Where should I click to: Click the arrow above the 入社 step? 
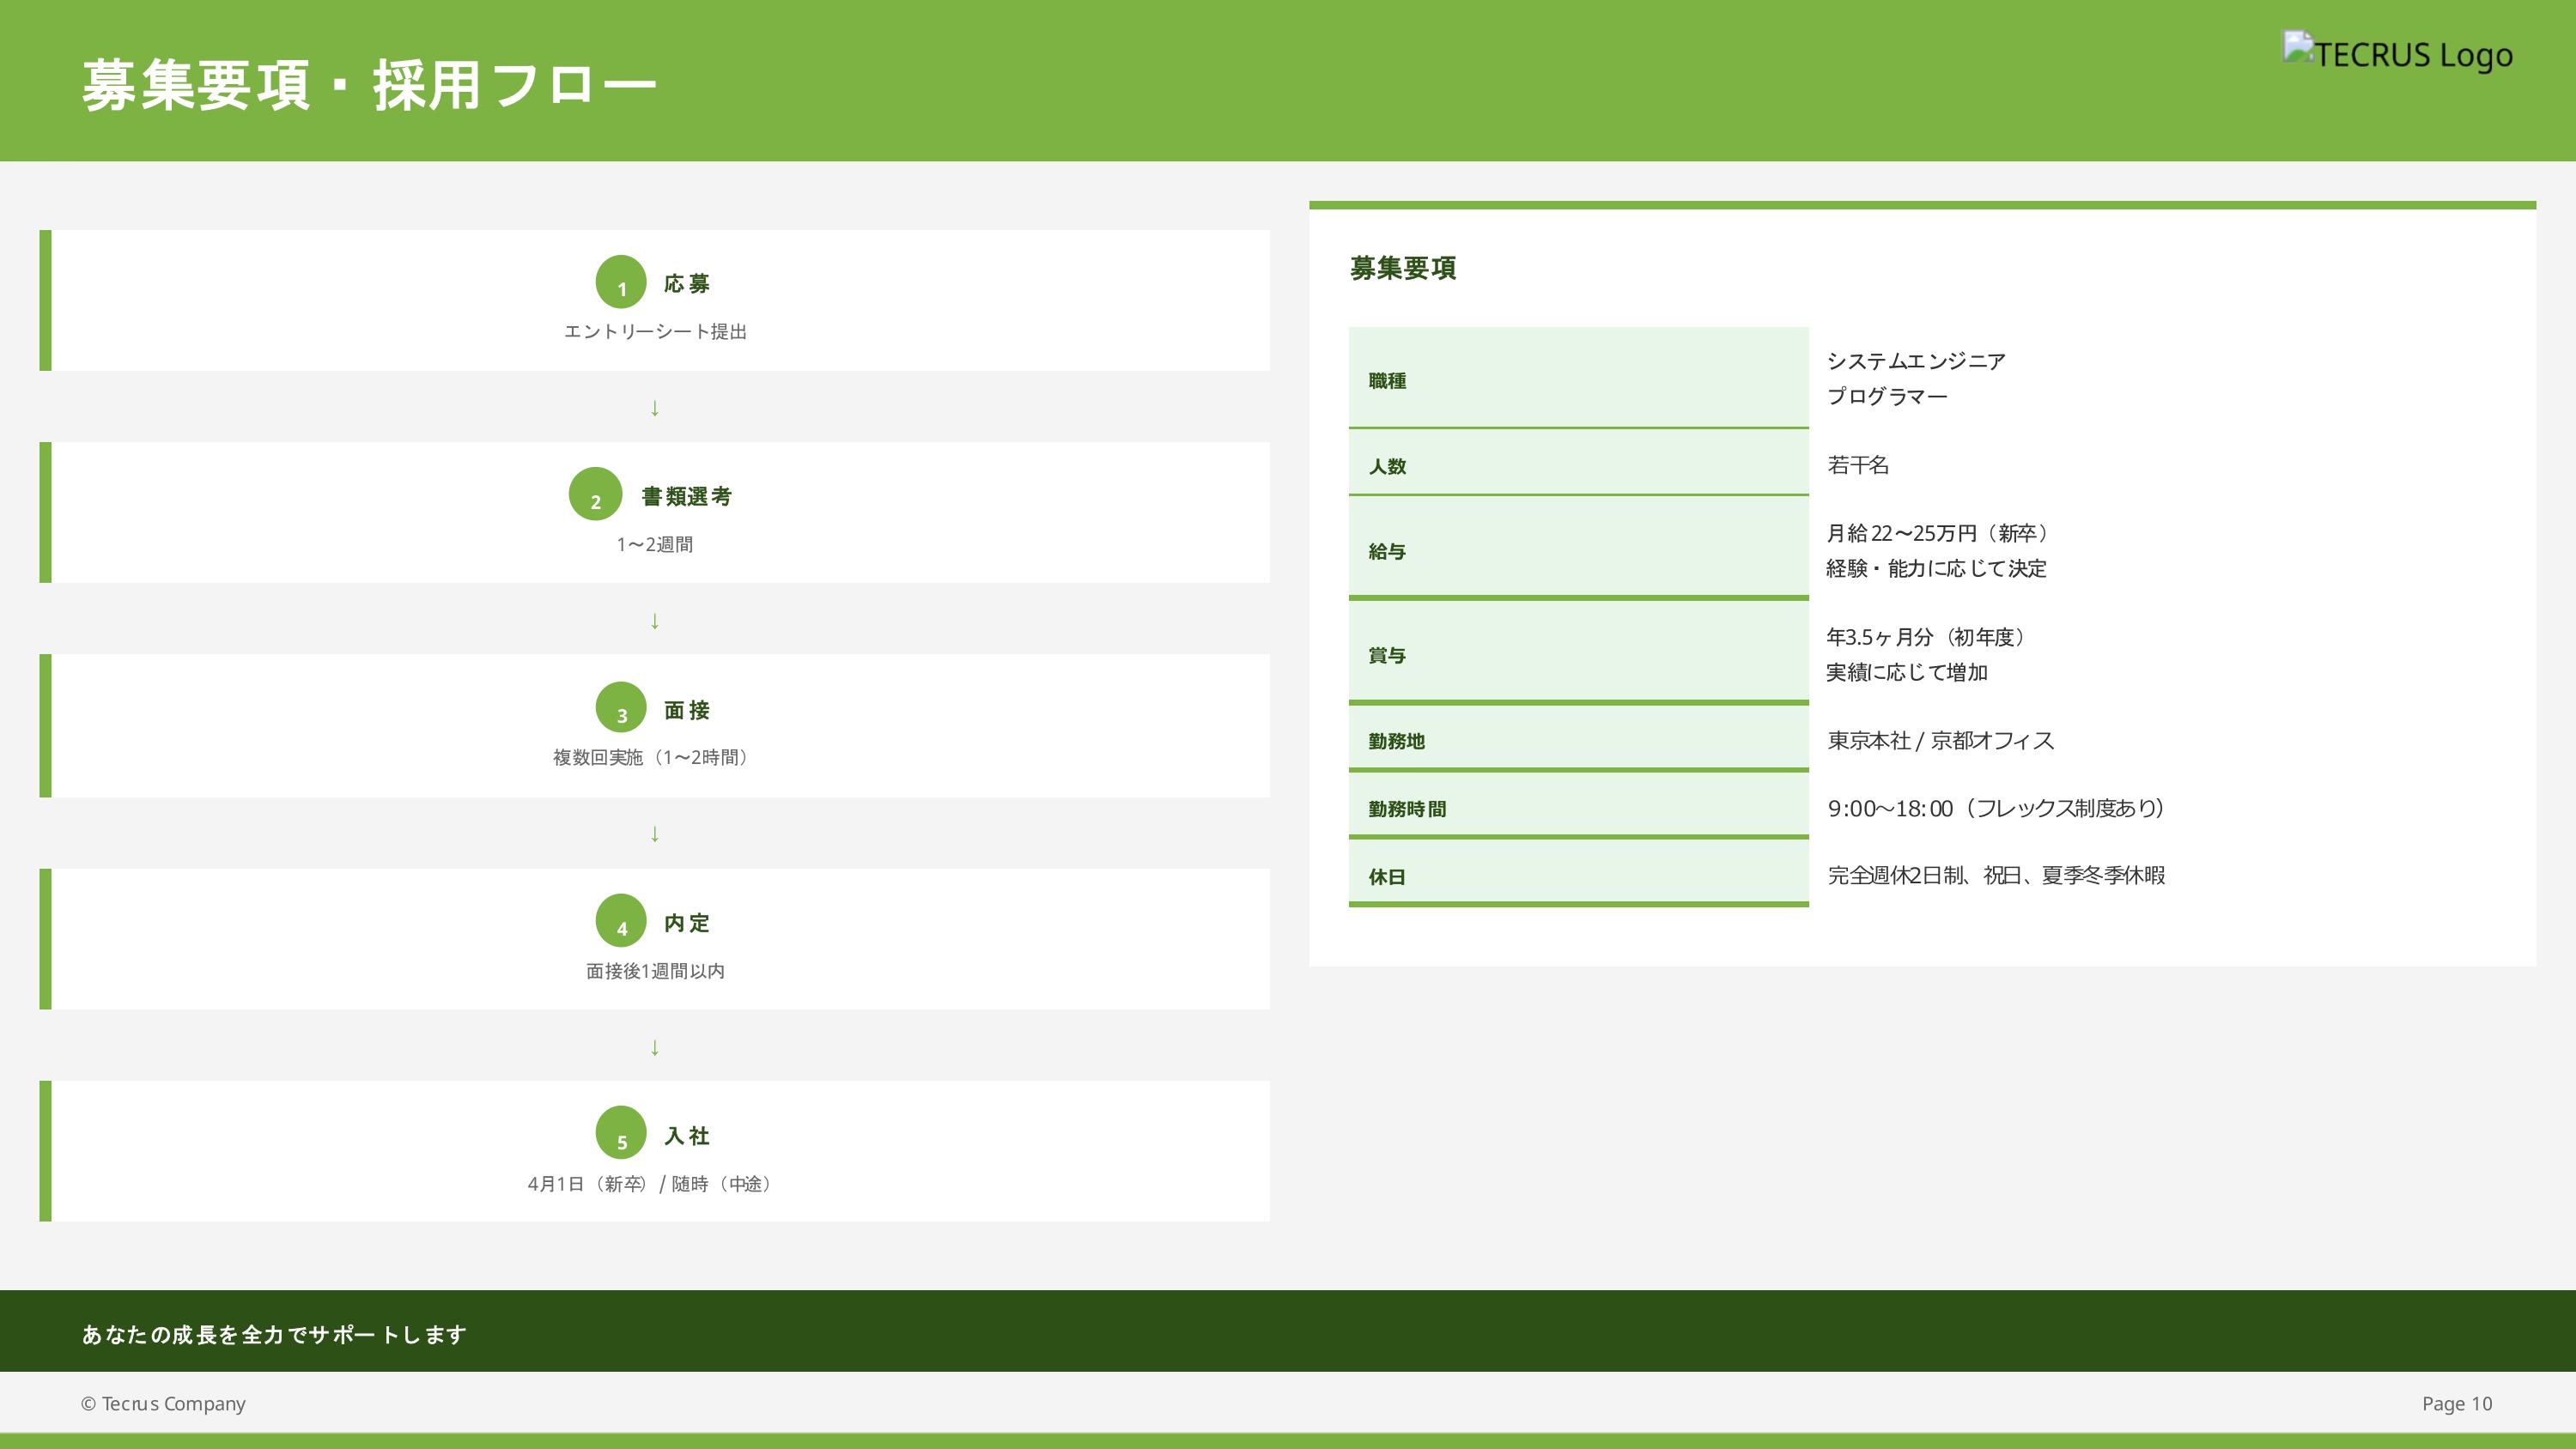pyautogui.click(x=655, y=1047)
